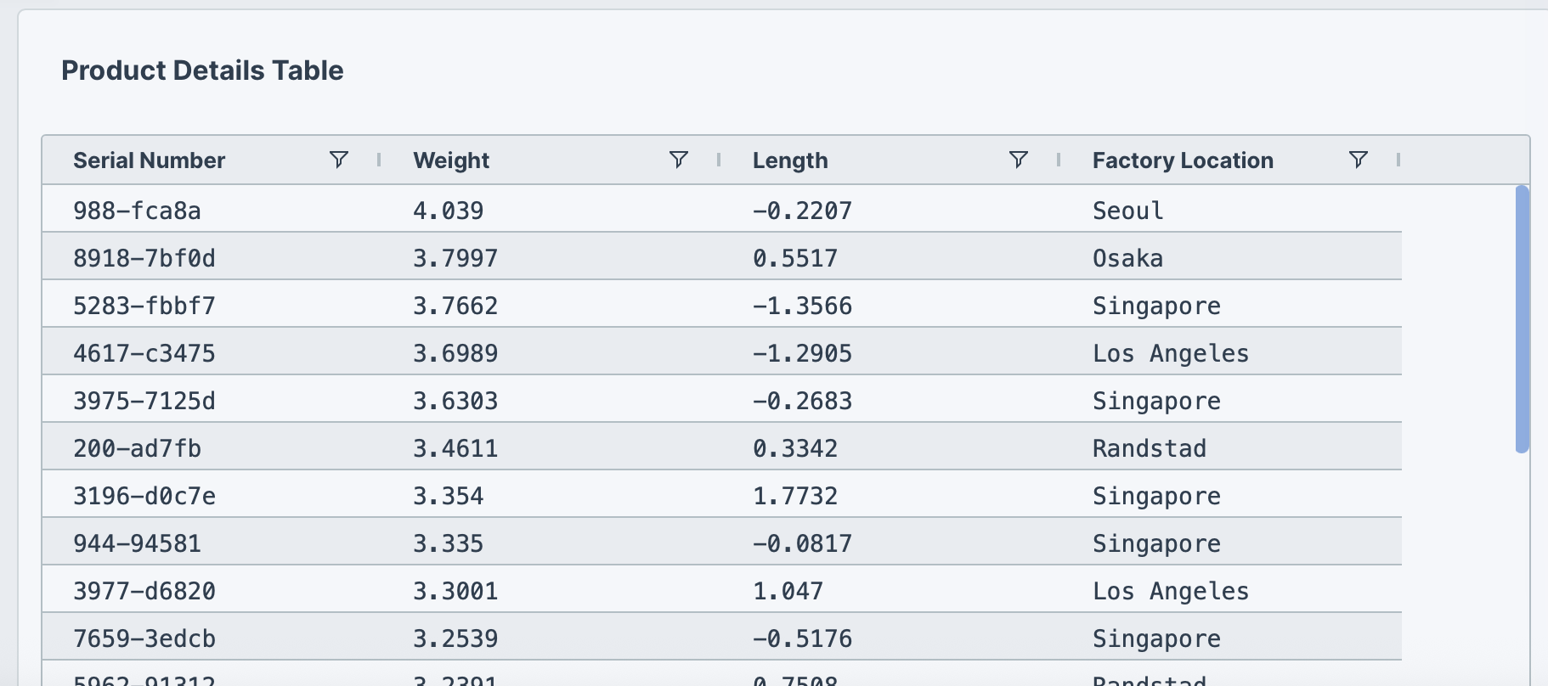Select length value -1.2905
The height and width of the screenshot is (686, 1548).
802,353
